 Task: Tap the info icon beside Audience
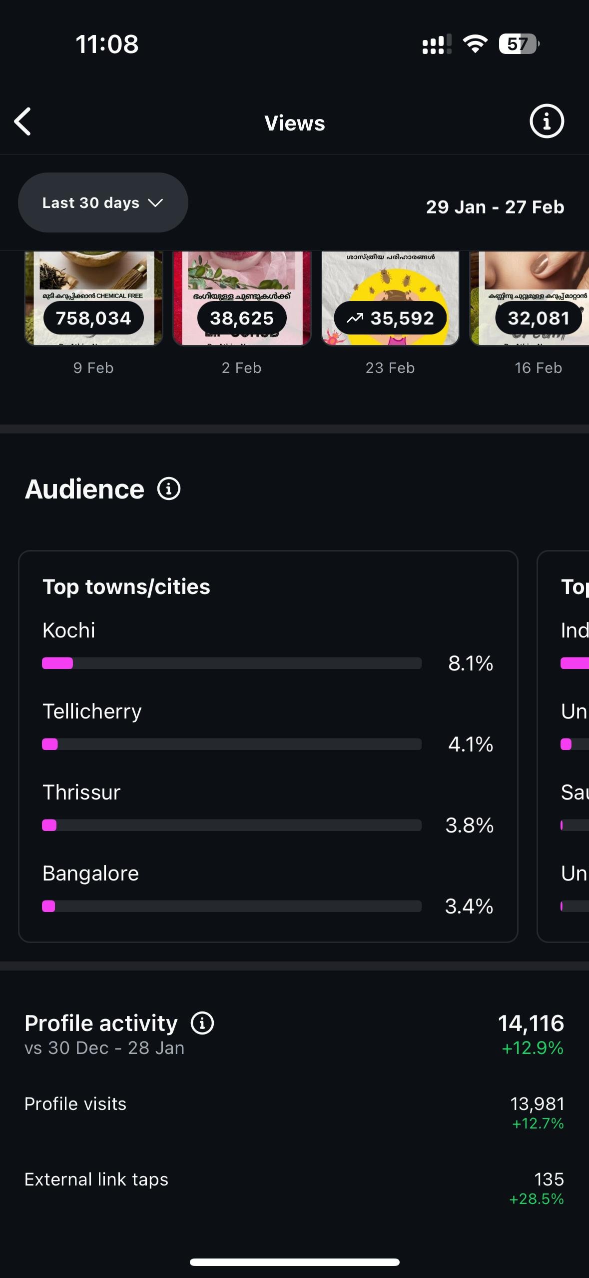[x=169, y=488]
